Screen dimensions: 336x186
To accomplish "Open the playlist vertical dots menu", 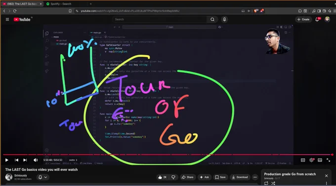I will pyautogui.click(x=326, y=183).
